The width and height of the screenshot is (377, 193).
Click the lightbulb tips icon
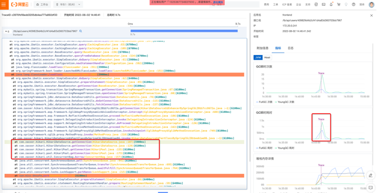(x=346, y=4)
